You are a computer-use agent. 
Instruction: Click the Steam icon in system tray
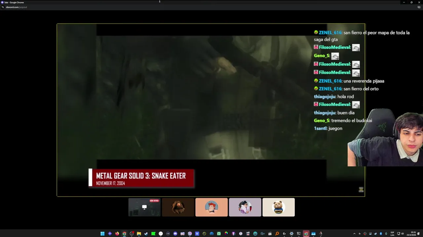(375, 234)
